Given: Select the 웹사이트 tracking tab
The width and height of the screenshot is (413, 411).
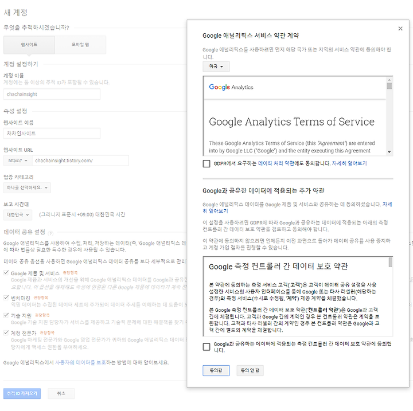Looking at the screenshot, I should tap(29, 45).
